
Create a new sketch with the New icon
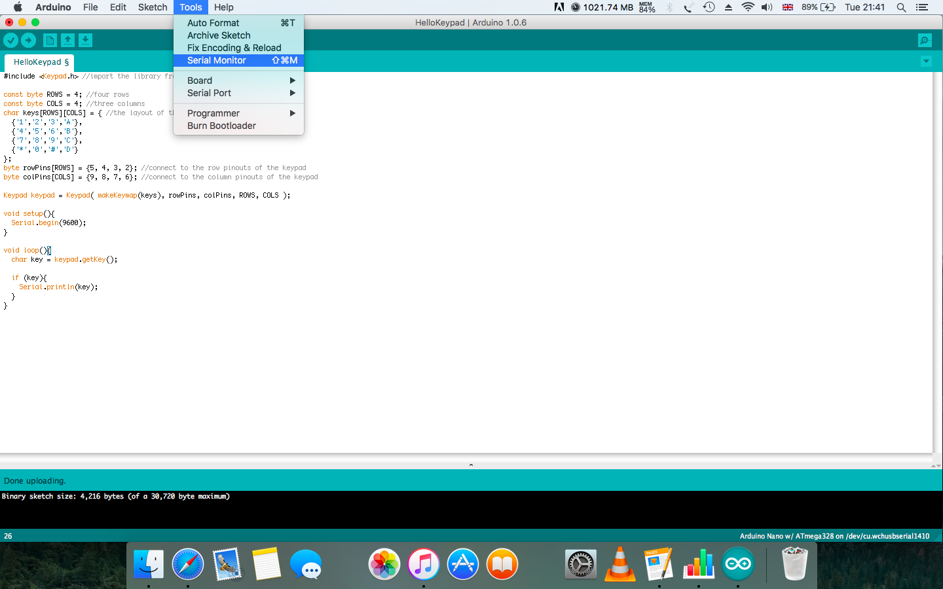click(50, 41)
